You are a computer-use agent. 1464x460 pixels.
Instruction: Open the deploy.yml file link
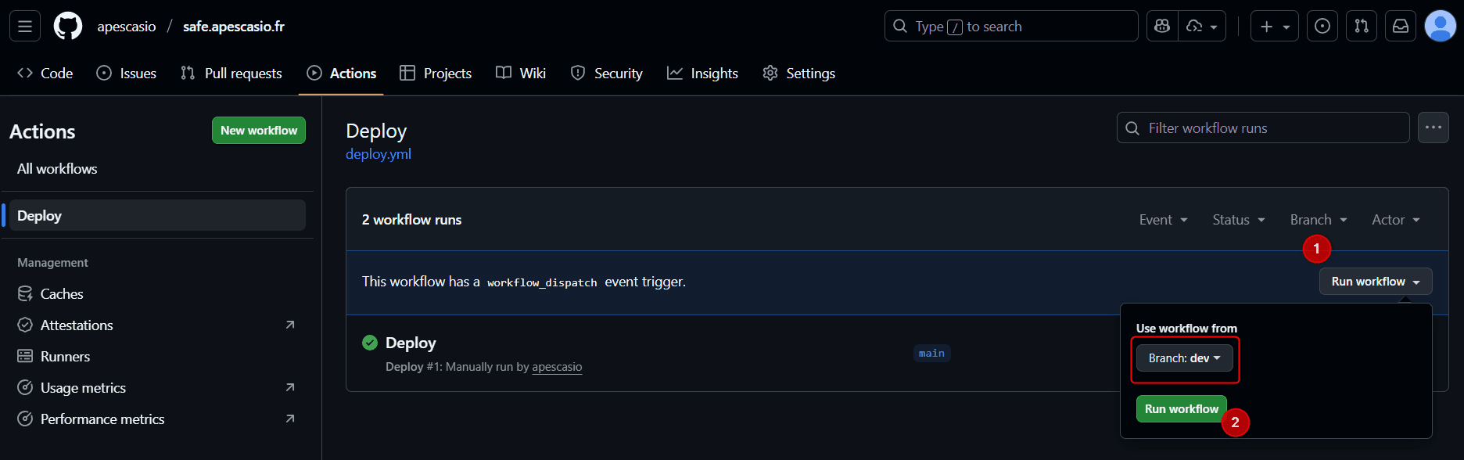379,154
